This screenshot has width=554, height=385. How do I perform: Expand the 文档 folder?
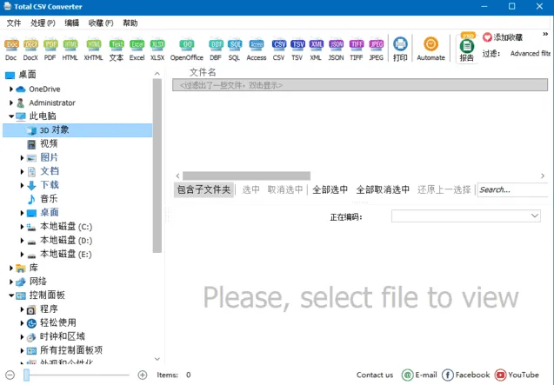[x=22, y=172]
